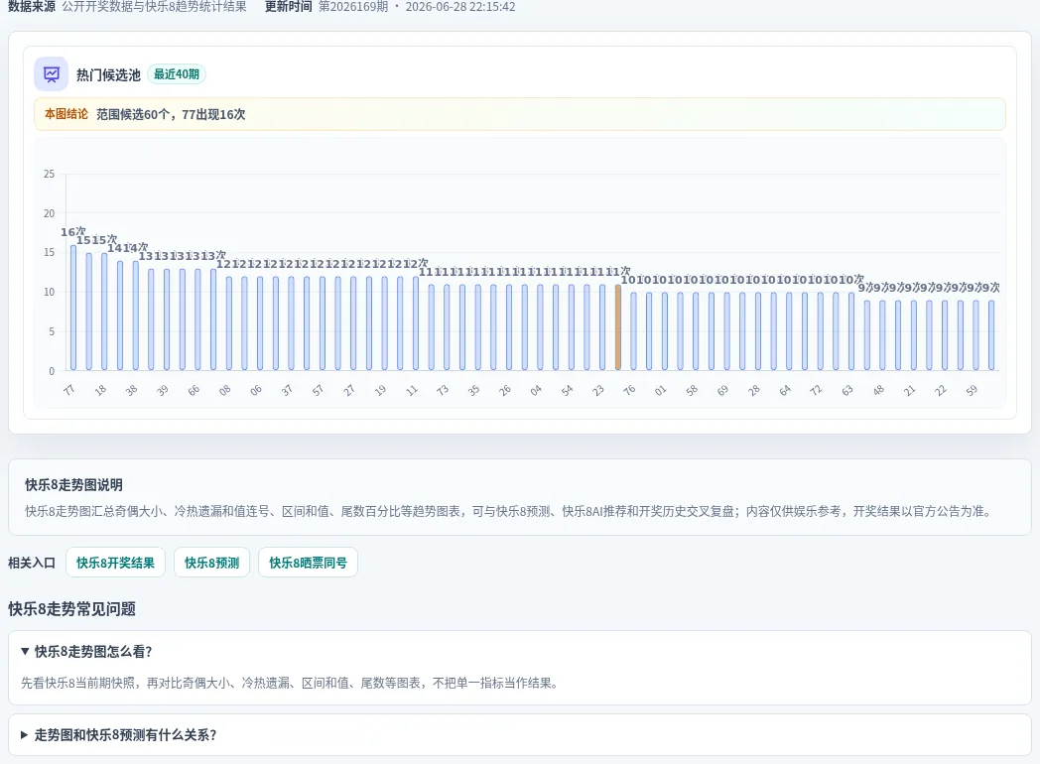Click the 数据来源 label
The height and width of the screenshot is (764, 1040).
32,7
